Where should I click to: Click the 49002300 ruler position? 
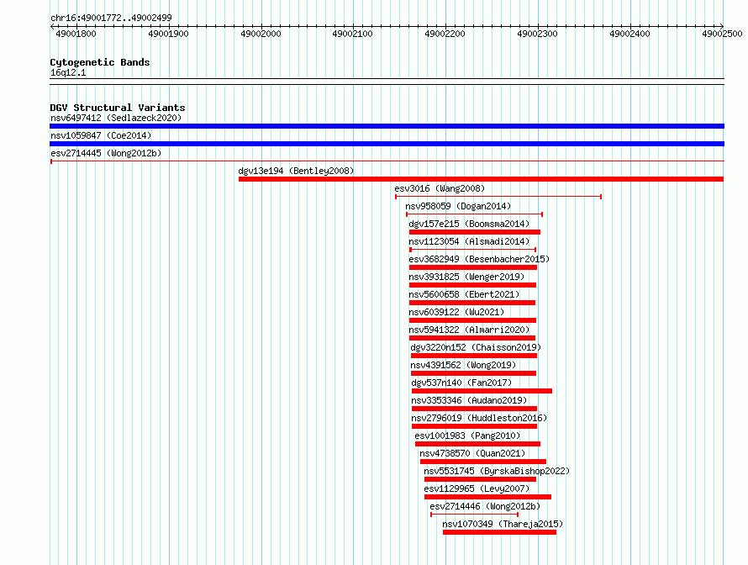click(537, 34)
